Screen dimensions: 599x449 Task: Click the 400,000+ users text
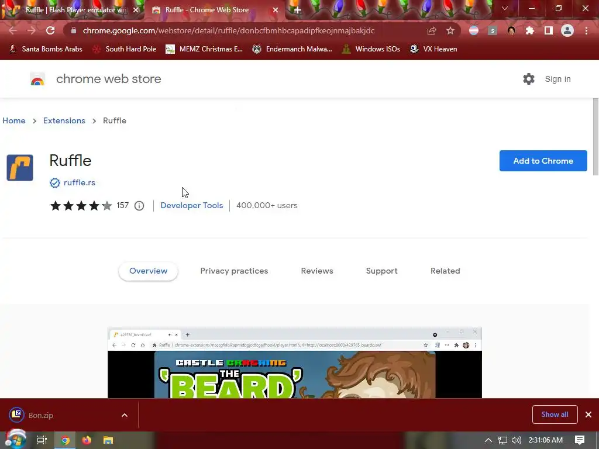267,205
